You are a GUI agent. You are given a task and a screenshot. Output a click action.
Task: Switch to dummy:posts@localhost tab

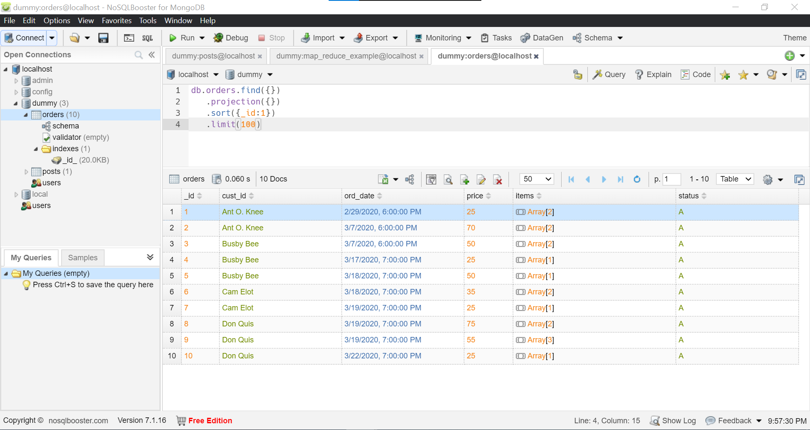point(213,56)
